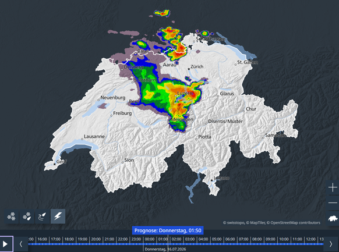
Task: Click the Prognose Donnerstag 01:50 label
Action: coord(168,230)
